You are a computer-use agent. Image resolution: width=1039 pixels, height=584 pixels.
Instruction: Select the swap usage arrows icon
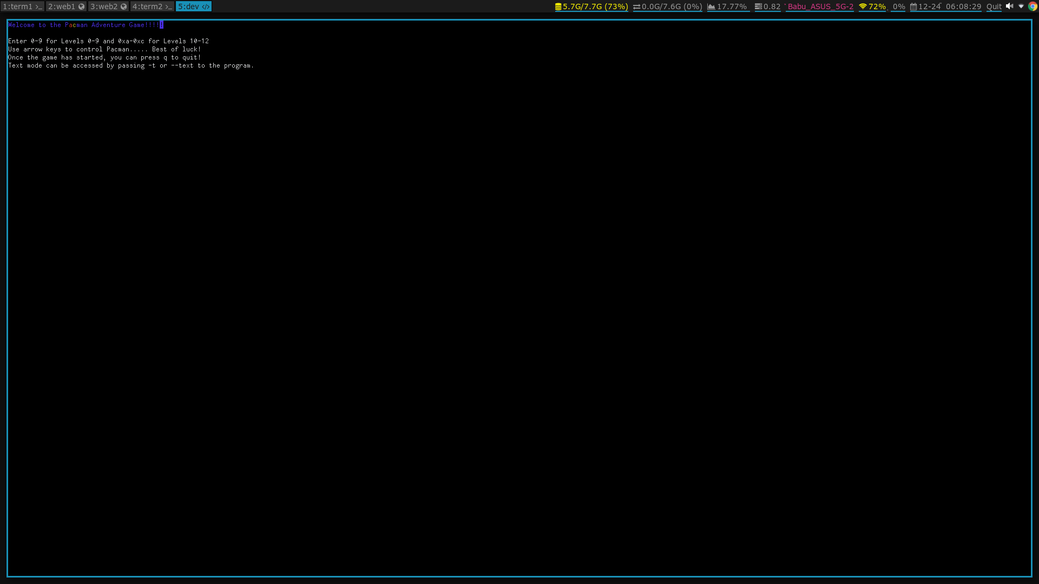[x=637, y=6]
